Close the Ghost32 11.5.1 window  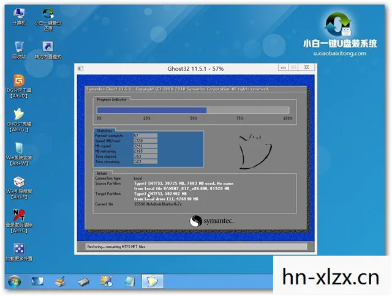306,67
